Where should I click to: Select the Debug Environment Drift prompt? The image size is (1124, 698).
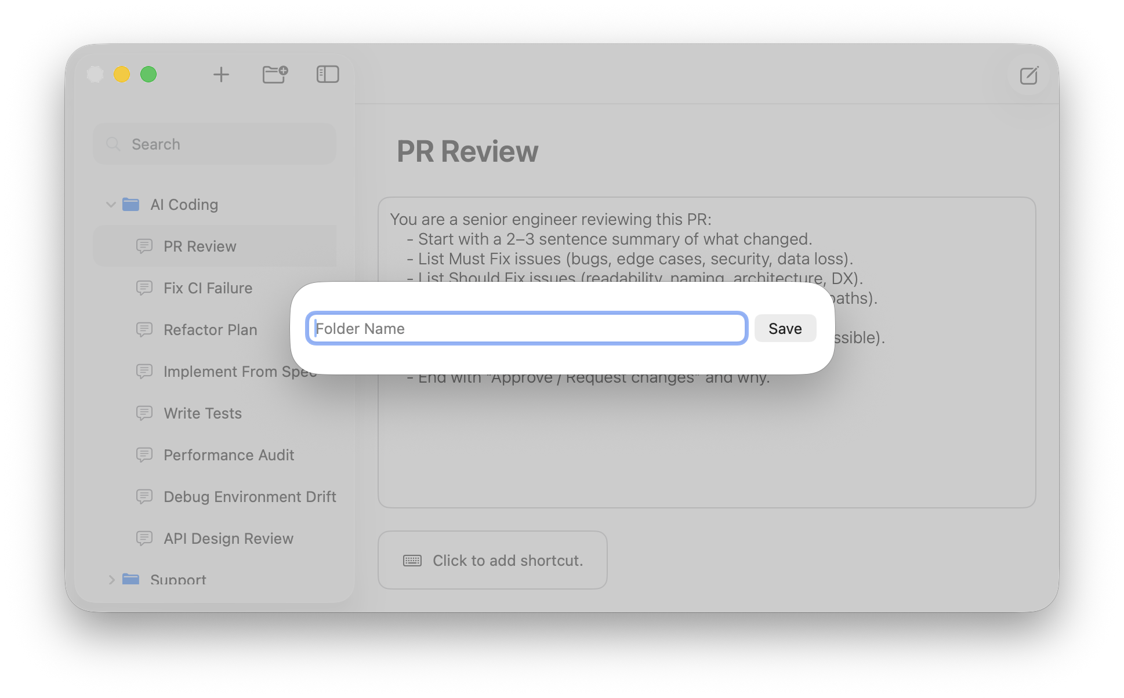click(x=249, y=496)
